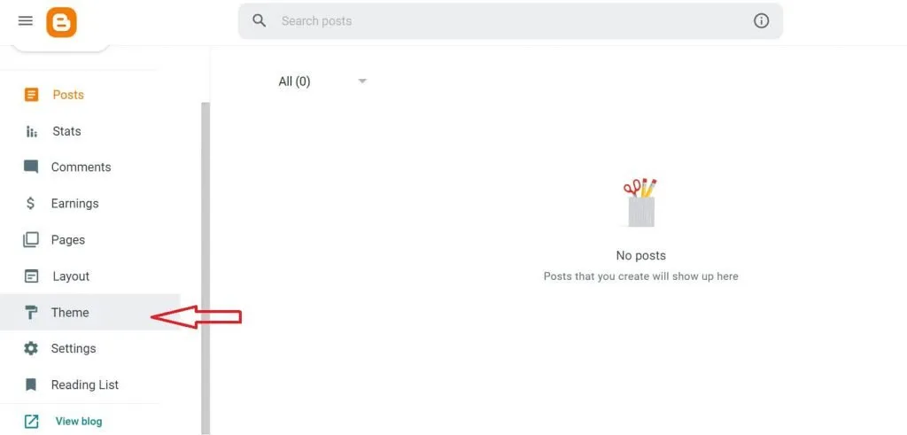Open the Reading List menu item
Image resolution: width=907 pixels, height=435 pixels.
pos(85,385)
